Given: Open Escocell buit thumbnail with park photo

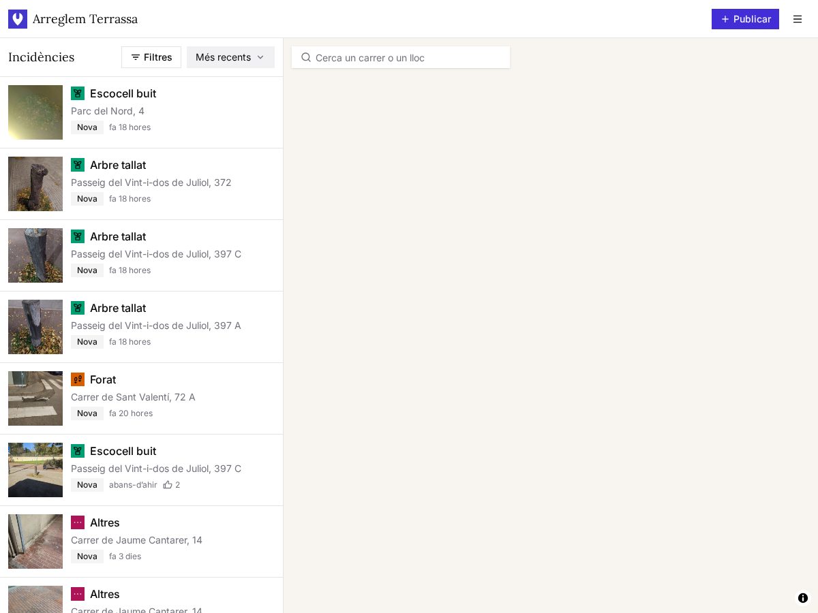Looking at the screenshot, I should [x=35, y=470].
